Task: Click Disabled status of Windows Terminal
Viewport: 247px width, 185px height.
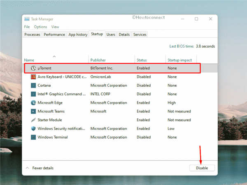Action: click(x=144, y=137)
